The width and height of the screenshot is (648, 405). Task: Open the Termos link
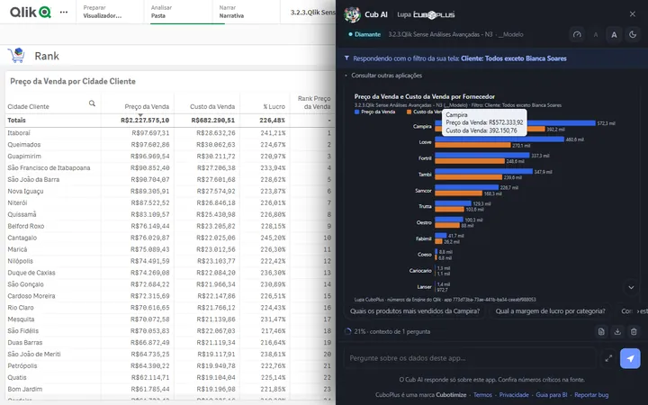(x=482, y=395)
